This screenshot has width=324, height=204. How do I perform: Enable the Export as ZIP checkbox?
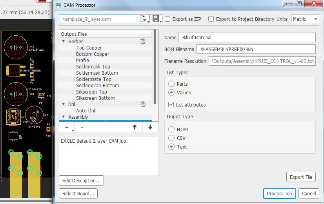pyautogui.click(x=167, y=19)
